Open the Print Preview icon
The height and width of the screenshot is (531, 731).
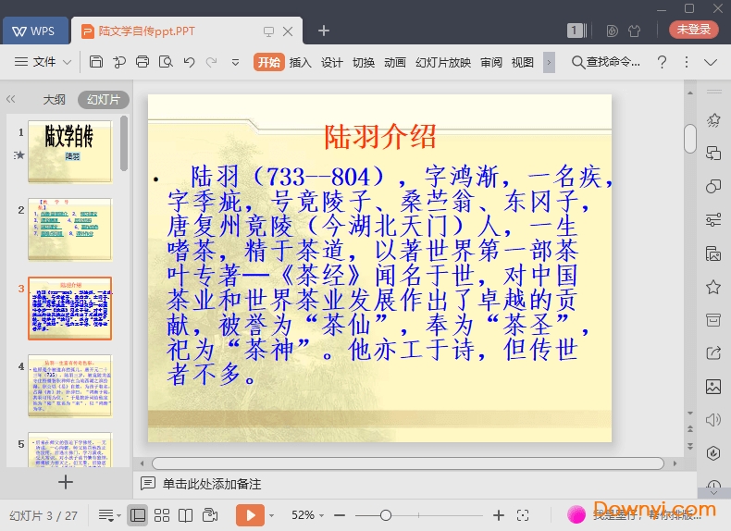(x=166, y=62)
